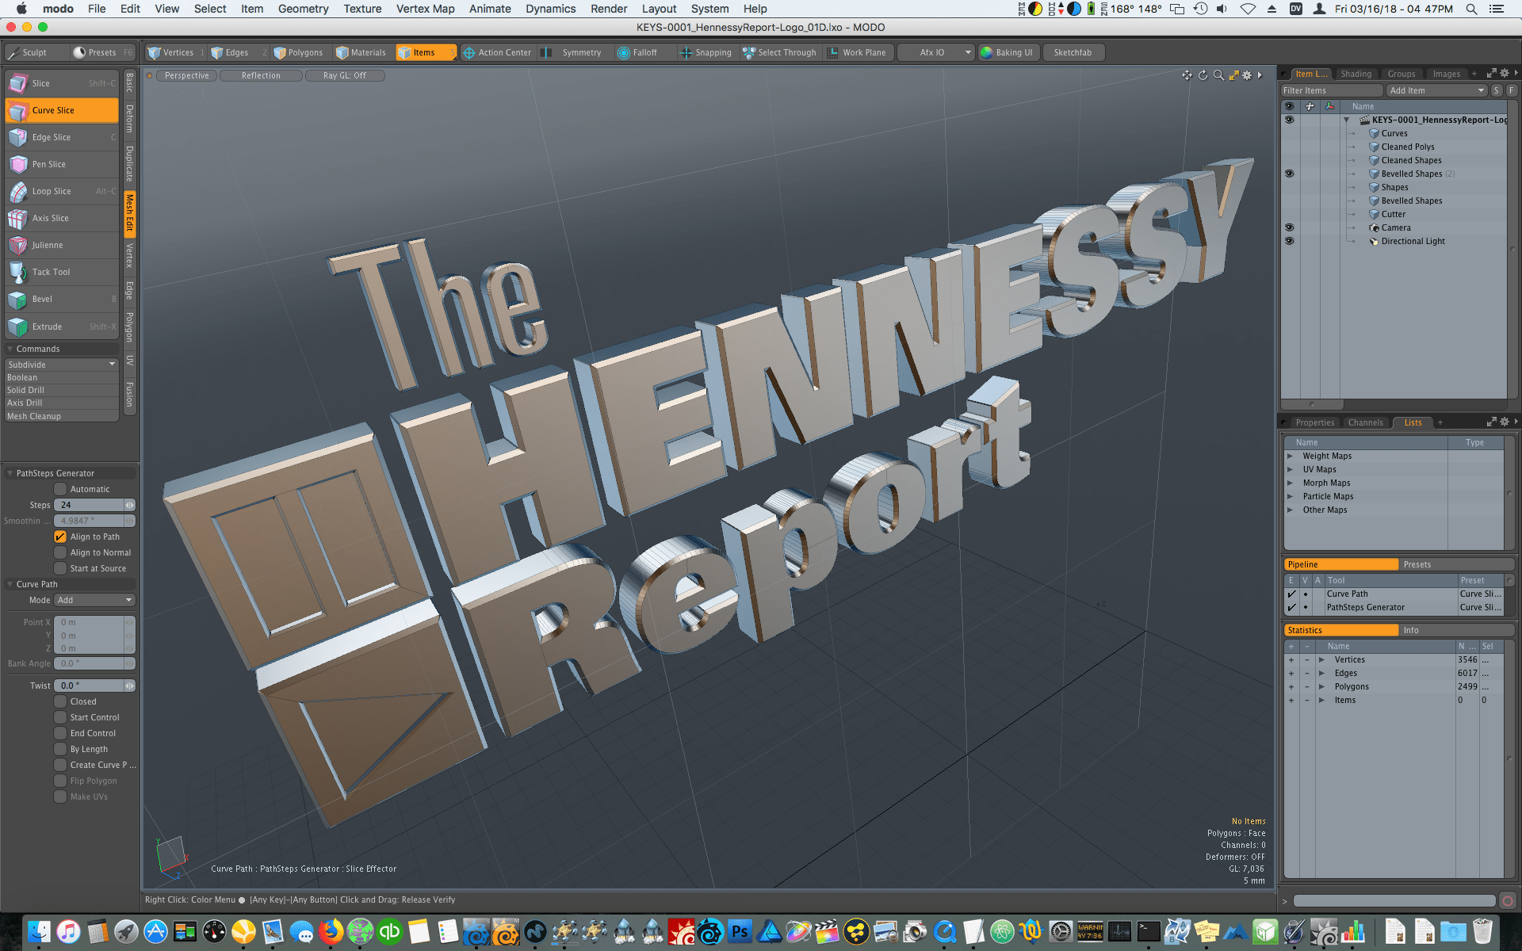Click the Sketchfab button
Viewport: 1522px width, 951px height.
point(1073,52)
